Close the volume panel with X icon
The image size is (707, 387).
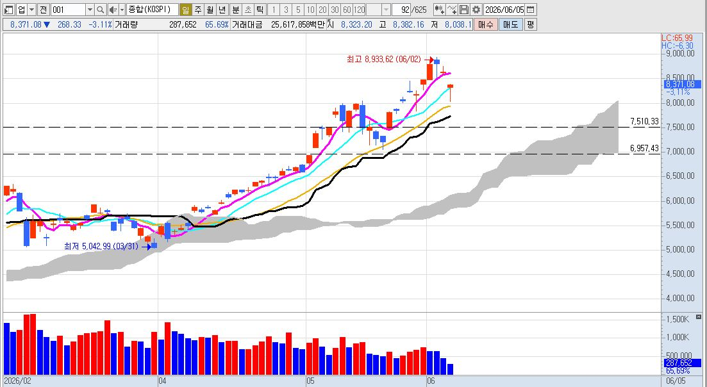[x=699, y=317]
